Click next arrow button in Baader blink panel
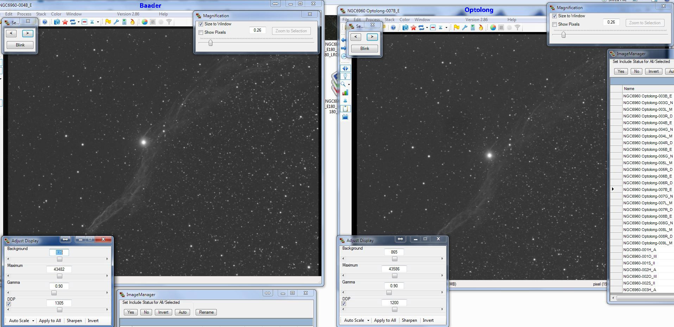The width and height of the screenshot is (674, 327). 27,33
